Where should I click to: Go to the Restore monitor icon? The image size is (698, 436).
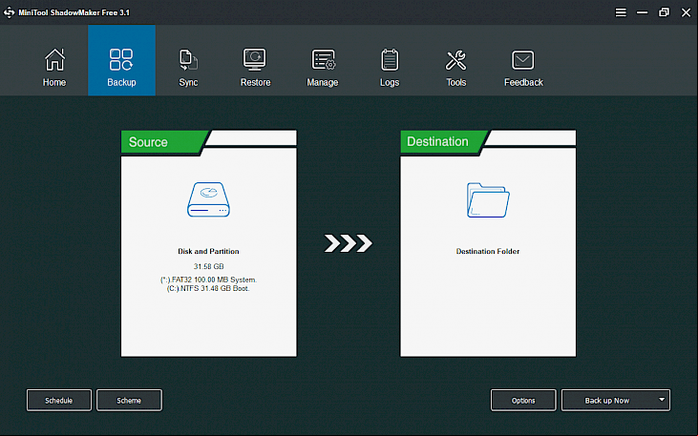tap(255, 59)
